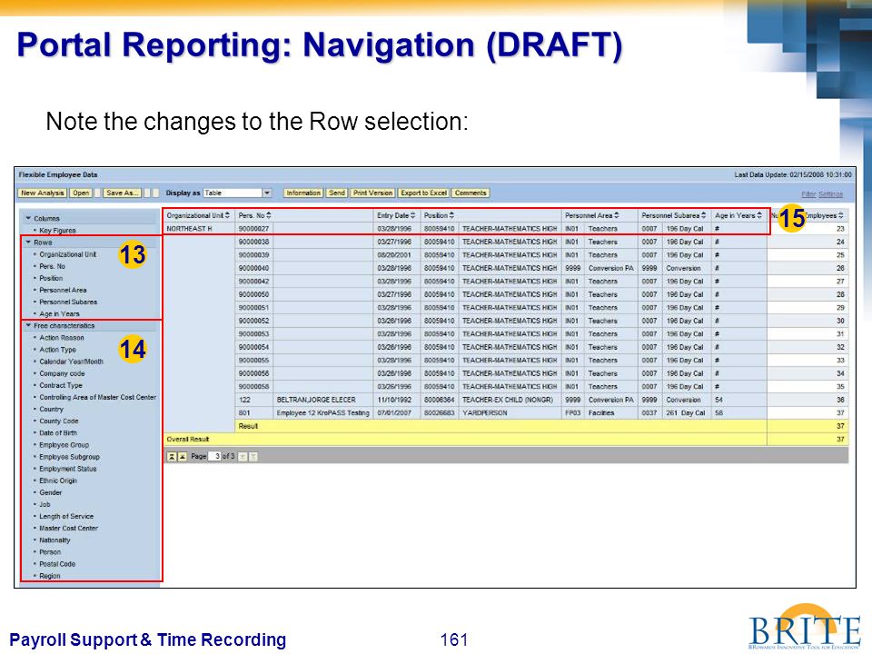
Task: Open the Comments button
Action: pyautogui.click(x=471, y=193)
